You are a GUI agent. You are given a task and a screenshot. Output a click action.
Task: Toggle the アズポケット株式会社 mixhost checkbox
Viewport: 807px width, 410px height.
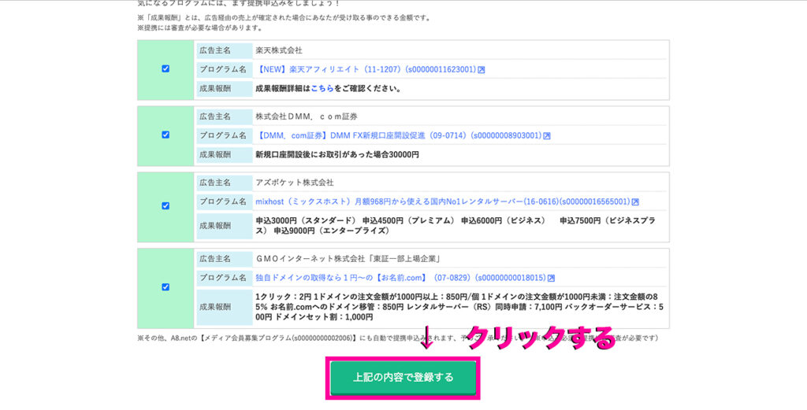coord(165,205)
